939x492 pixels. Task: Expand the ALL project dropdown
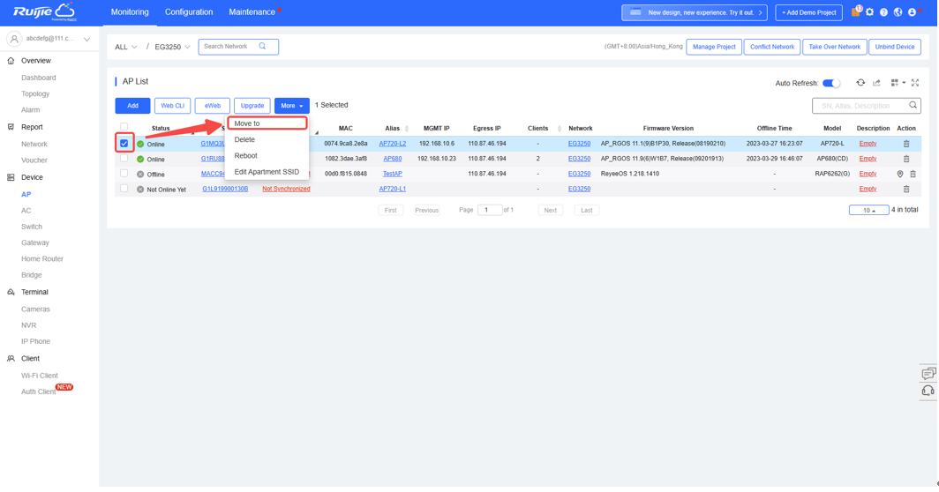[126, 48]
